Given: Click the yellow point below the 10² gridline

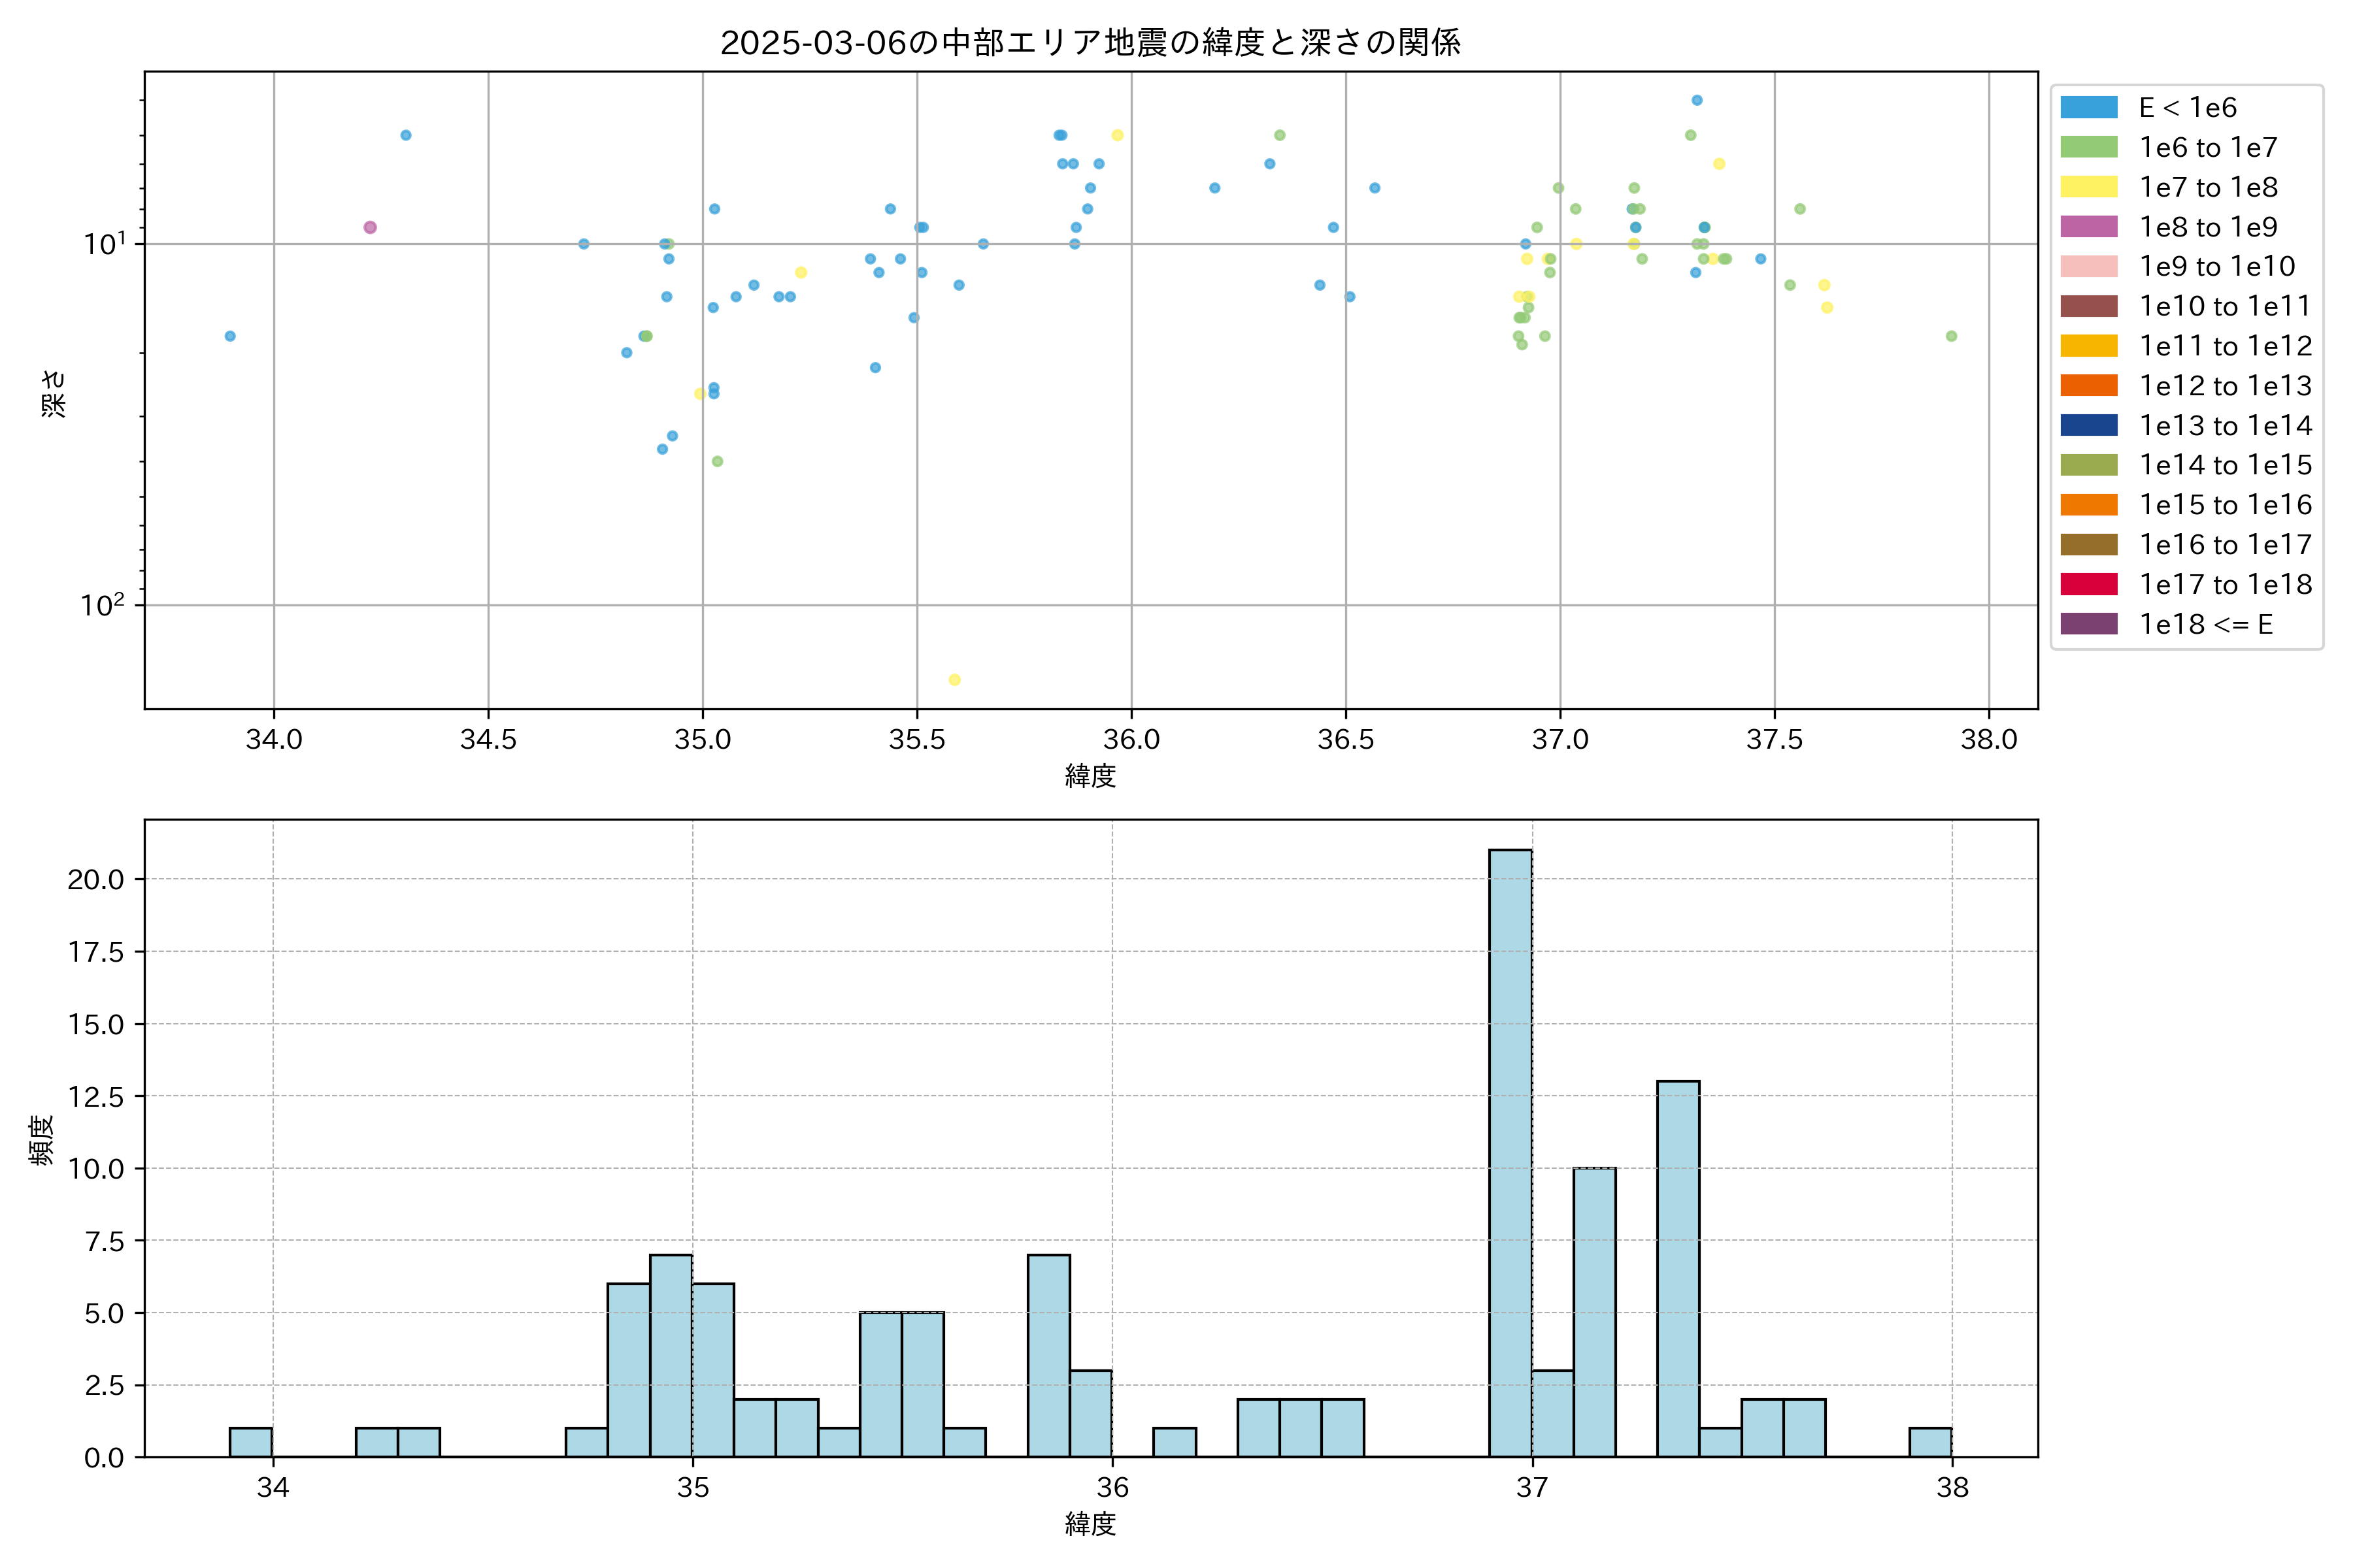Looking at the screenshot, I should point(954,680).
